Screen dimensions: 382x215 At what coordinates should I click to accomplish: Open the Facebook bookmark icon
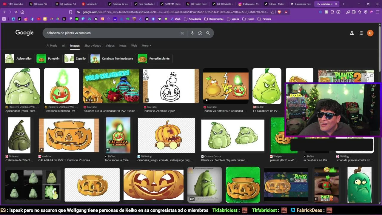tap(32, 19)
